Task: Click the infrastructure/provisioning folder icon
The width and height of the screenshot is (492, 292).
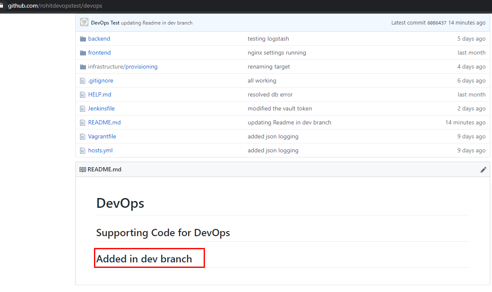Action: coord(83,67)
